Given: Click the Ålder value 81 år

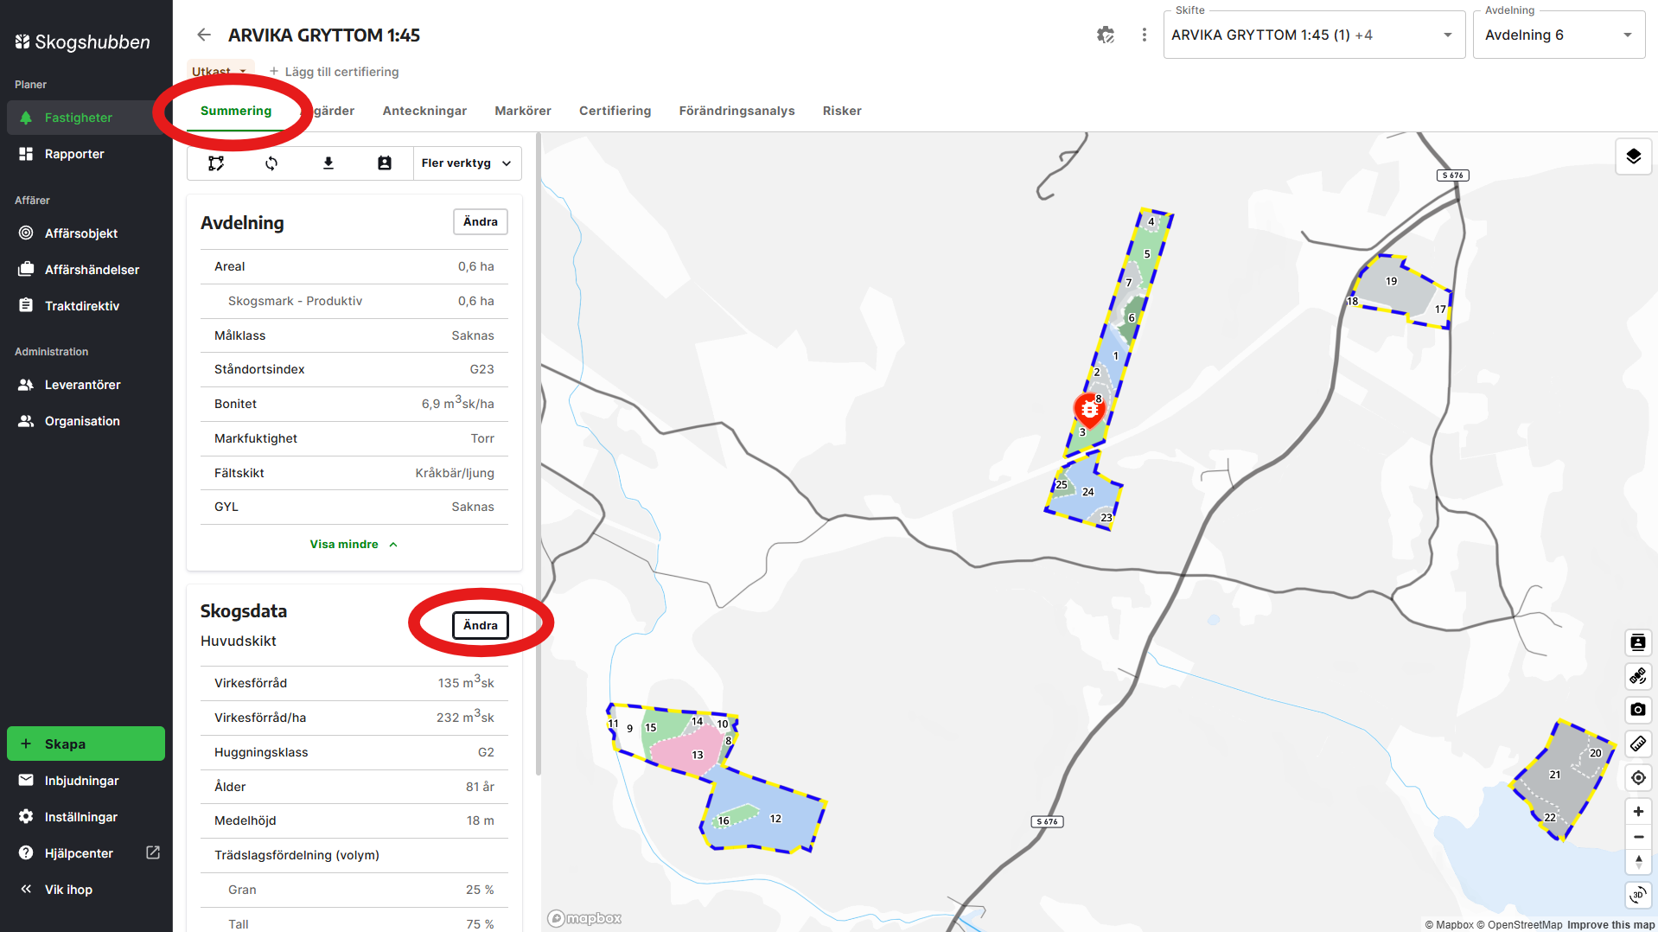Looking at the screenshot, I should coord(480,787).
